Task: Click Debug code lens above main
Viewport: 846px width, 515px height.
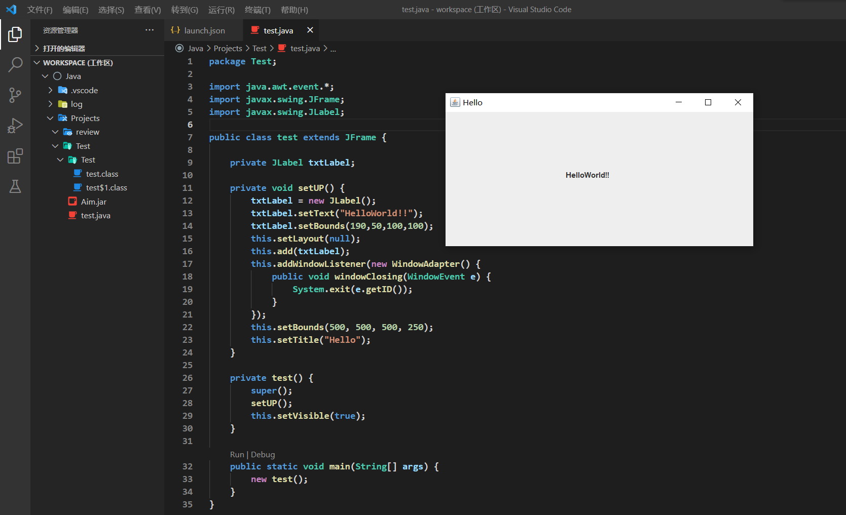Action: tap(263, 454)
